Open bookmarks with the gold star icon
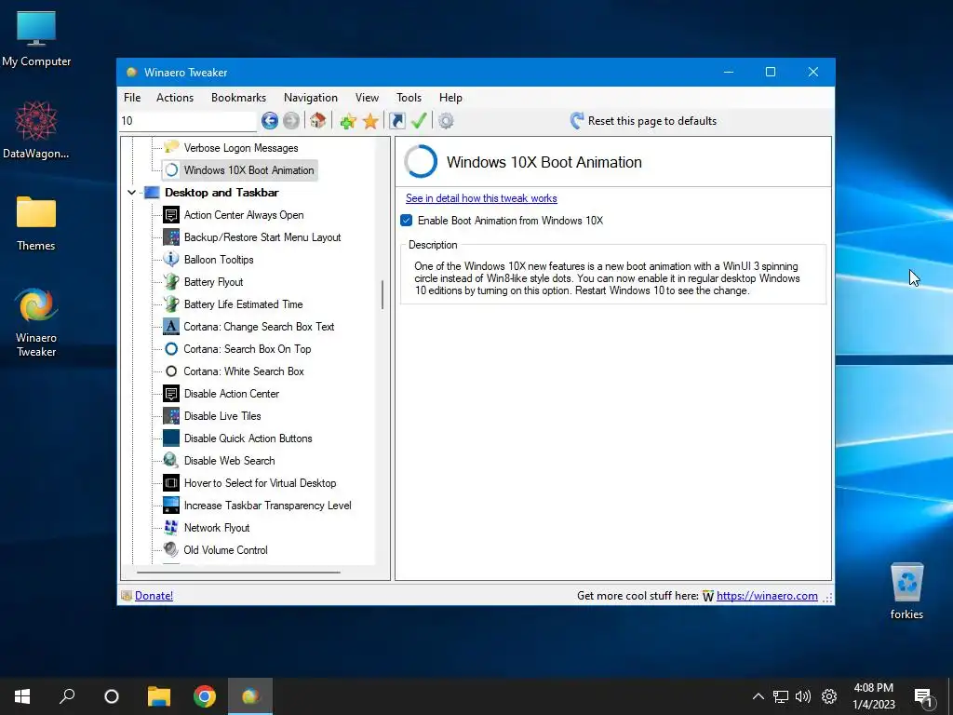Viewport: 953px width, 715px height. (370, 121)
